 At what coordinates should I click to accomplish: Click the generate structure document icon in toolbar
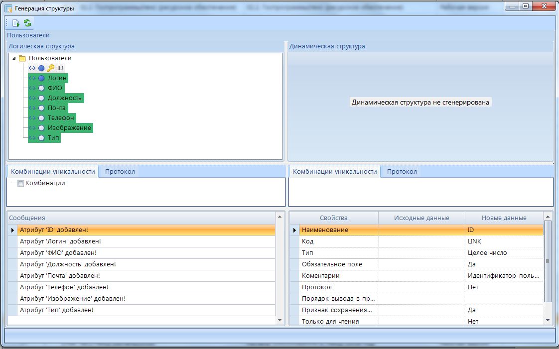16,23
